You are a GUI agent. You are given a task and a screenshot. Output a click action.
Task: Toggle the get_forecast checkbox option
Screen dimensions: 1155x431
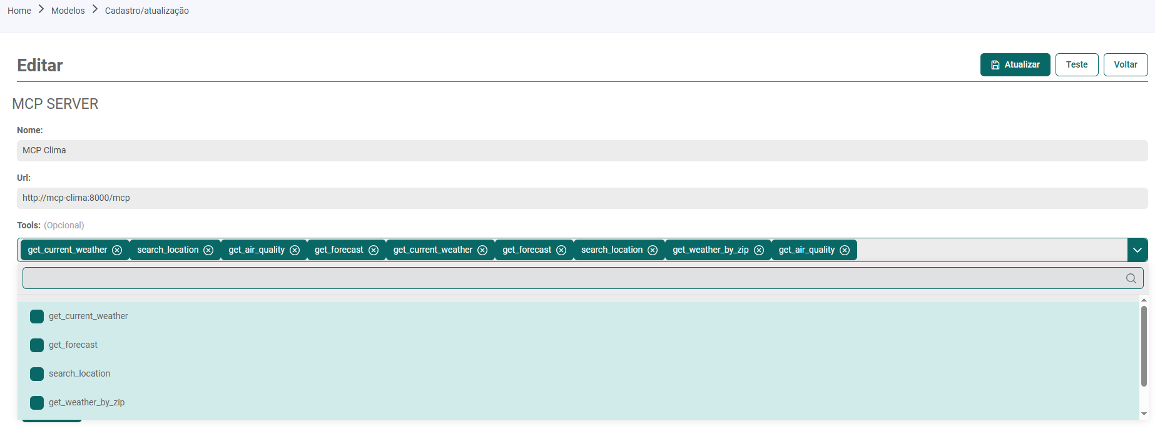[37, 345]
